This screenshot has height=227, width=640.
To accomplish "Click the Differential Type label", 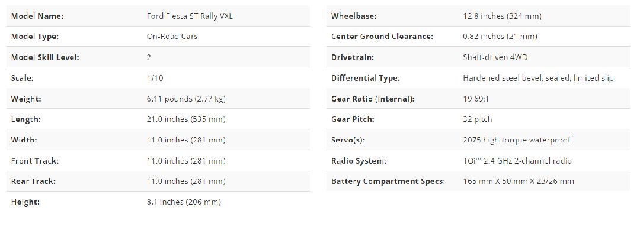I will point(365,77).
